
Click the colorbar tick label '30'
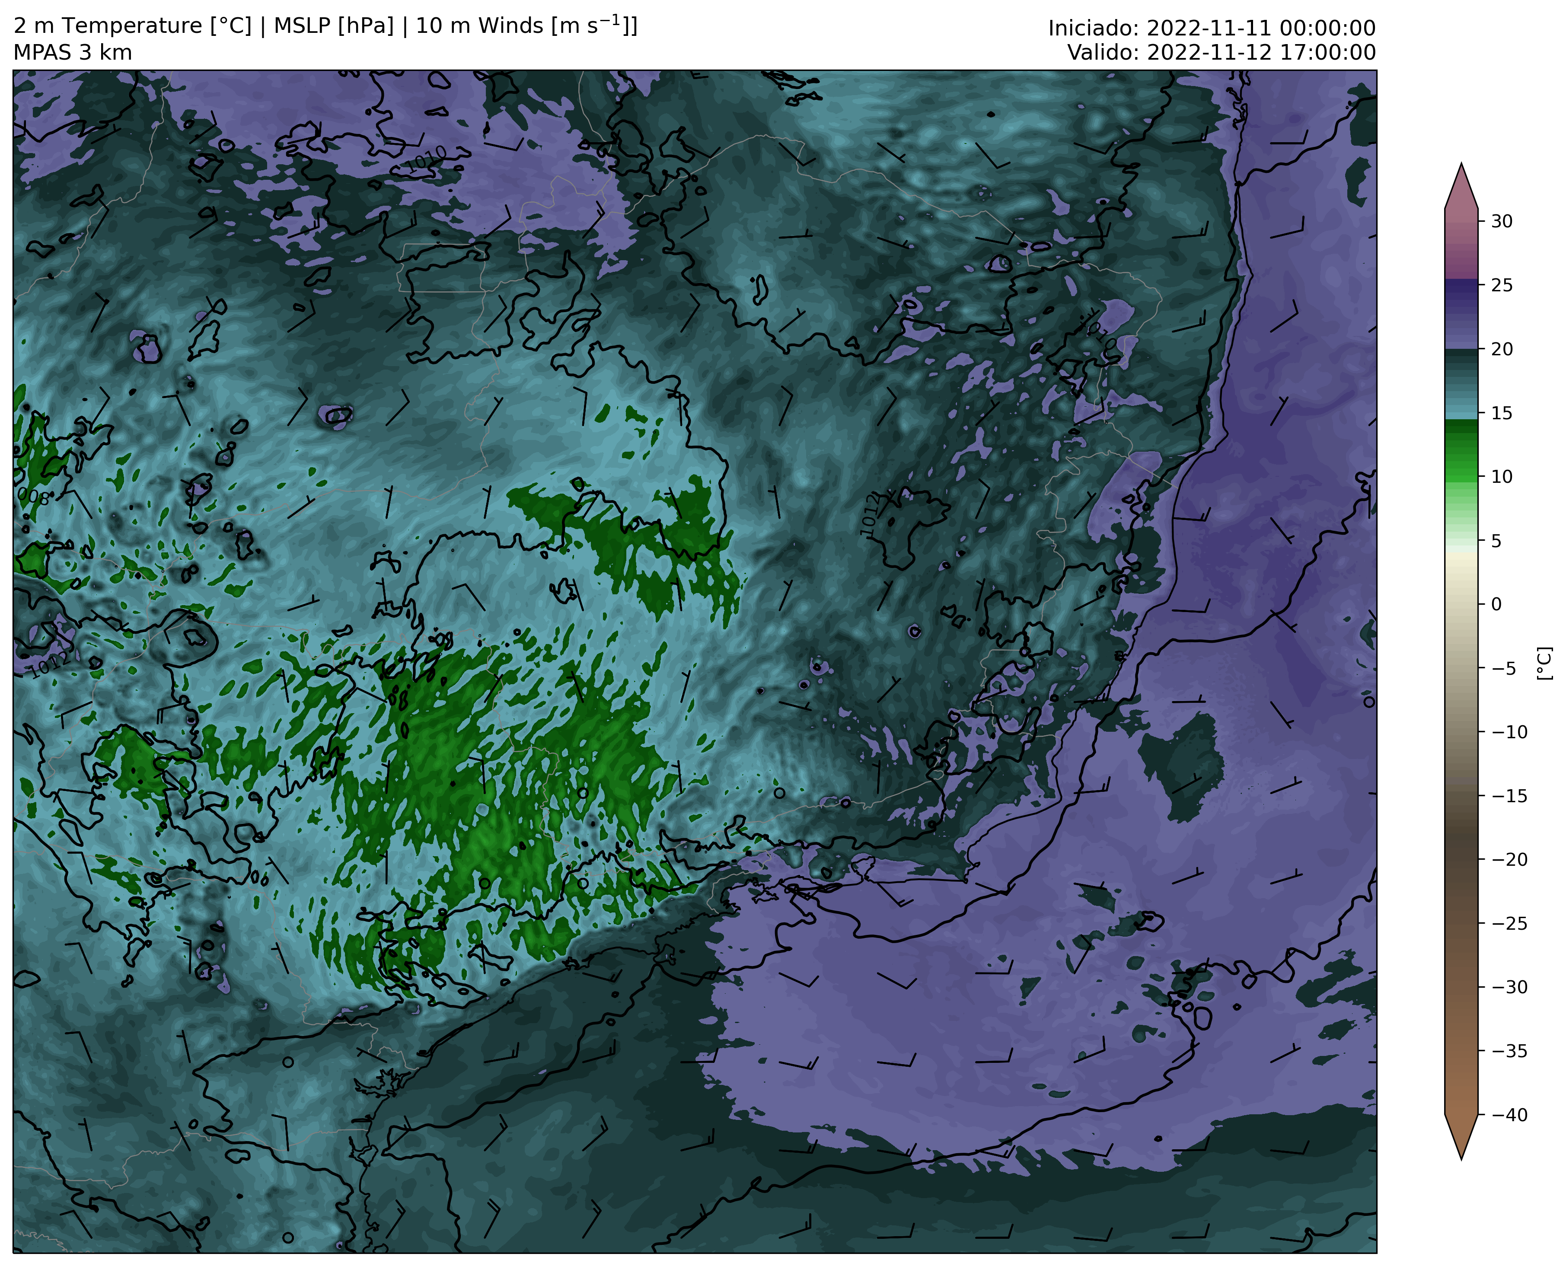[x=1502, y=222]
